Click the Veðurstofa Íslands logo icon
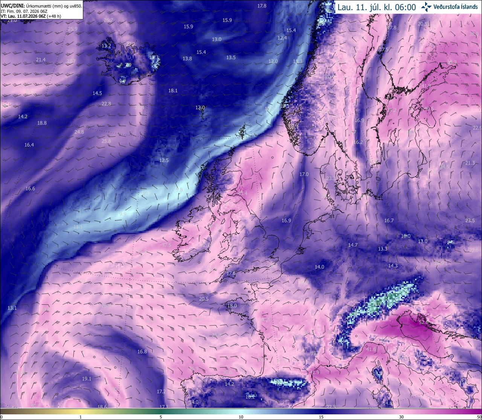482x420 pixels. pos(426,6)
